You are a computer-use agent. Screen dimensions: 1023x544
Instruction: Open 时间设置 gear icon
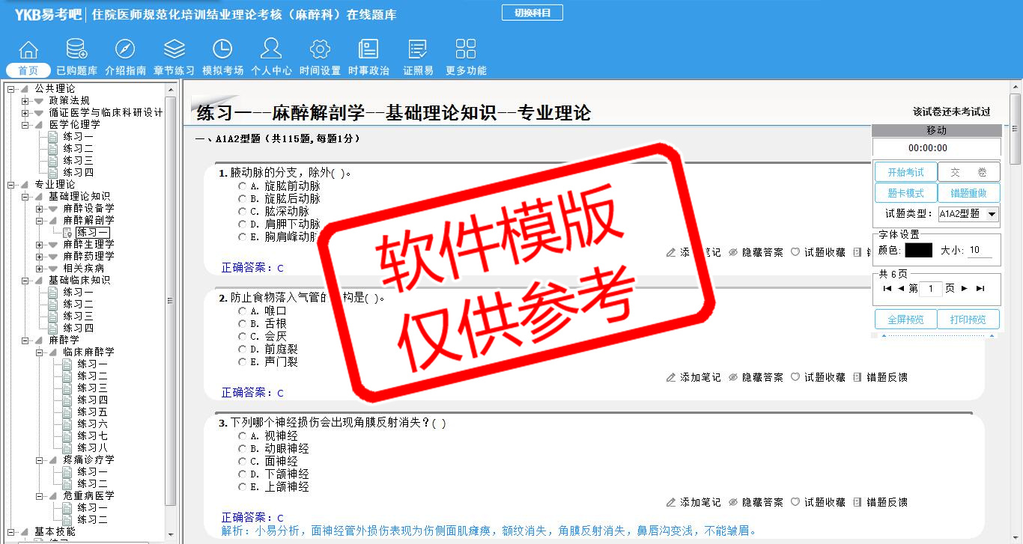tap(320, 50)
